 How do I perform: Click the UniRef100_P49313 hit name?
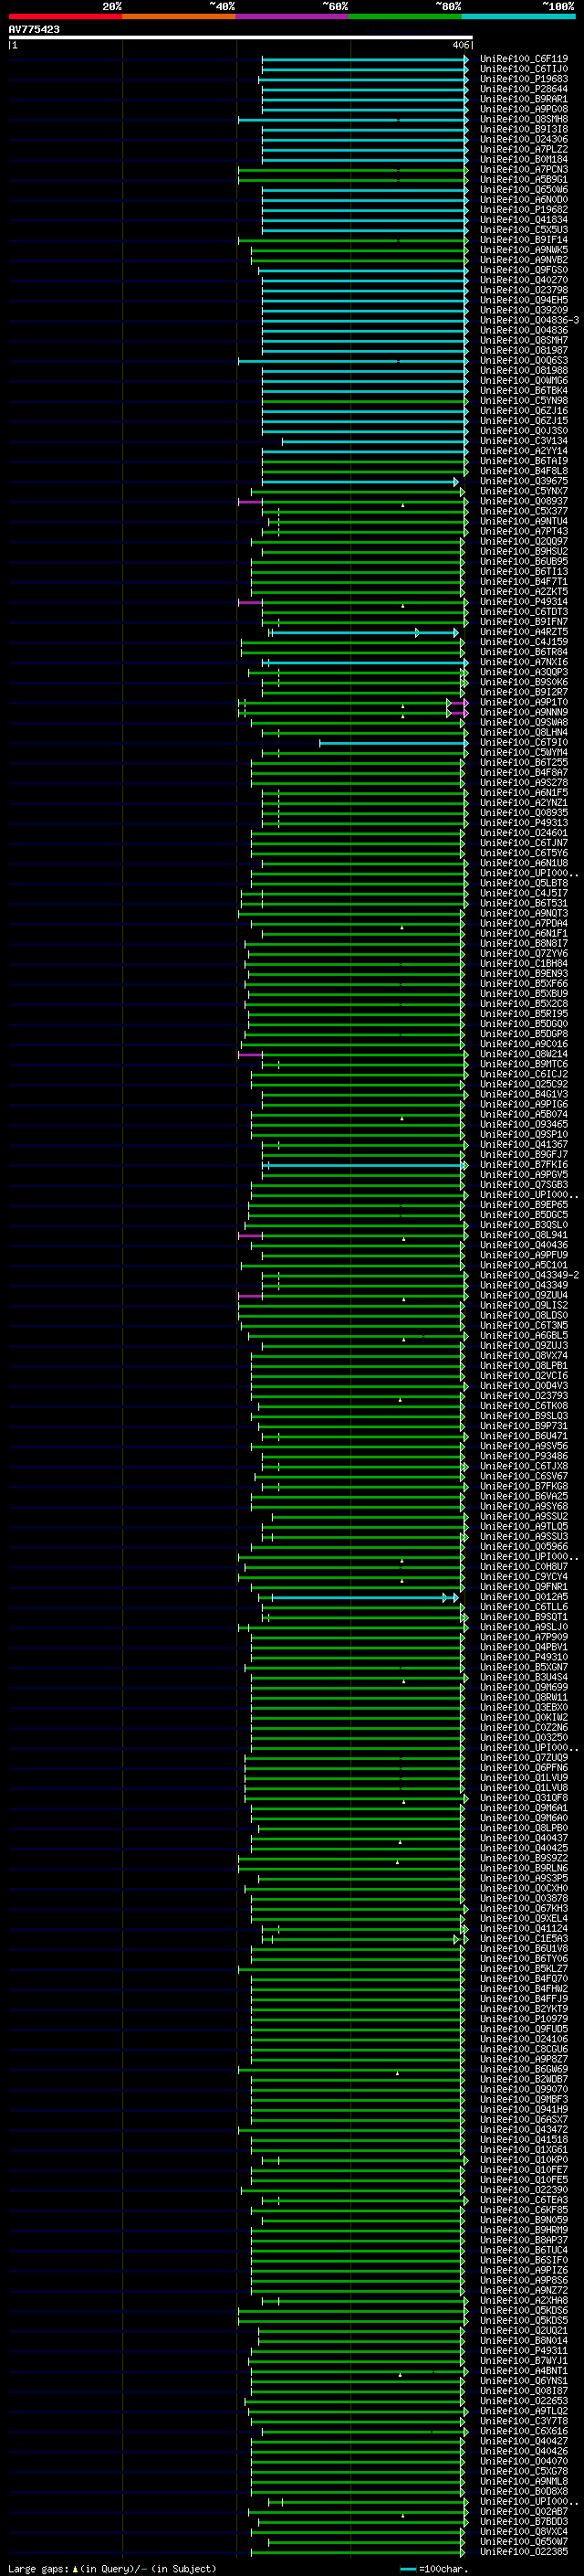click(x=524, y=824)
